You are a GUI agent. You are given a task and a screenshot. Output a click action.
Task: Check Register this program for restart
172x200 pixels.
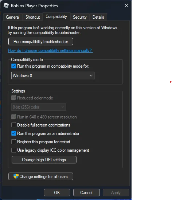pos(13,142)
